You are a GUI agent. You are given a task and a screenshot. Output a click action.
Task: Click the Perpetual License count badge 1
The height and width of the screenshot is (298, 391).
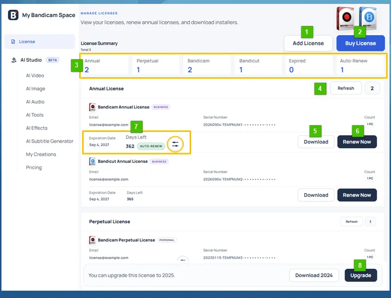point(370,221)
